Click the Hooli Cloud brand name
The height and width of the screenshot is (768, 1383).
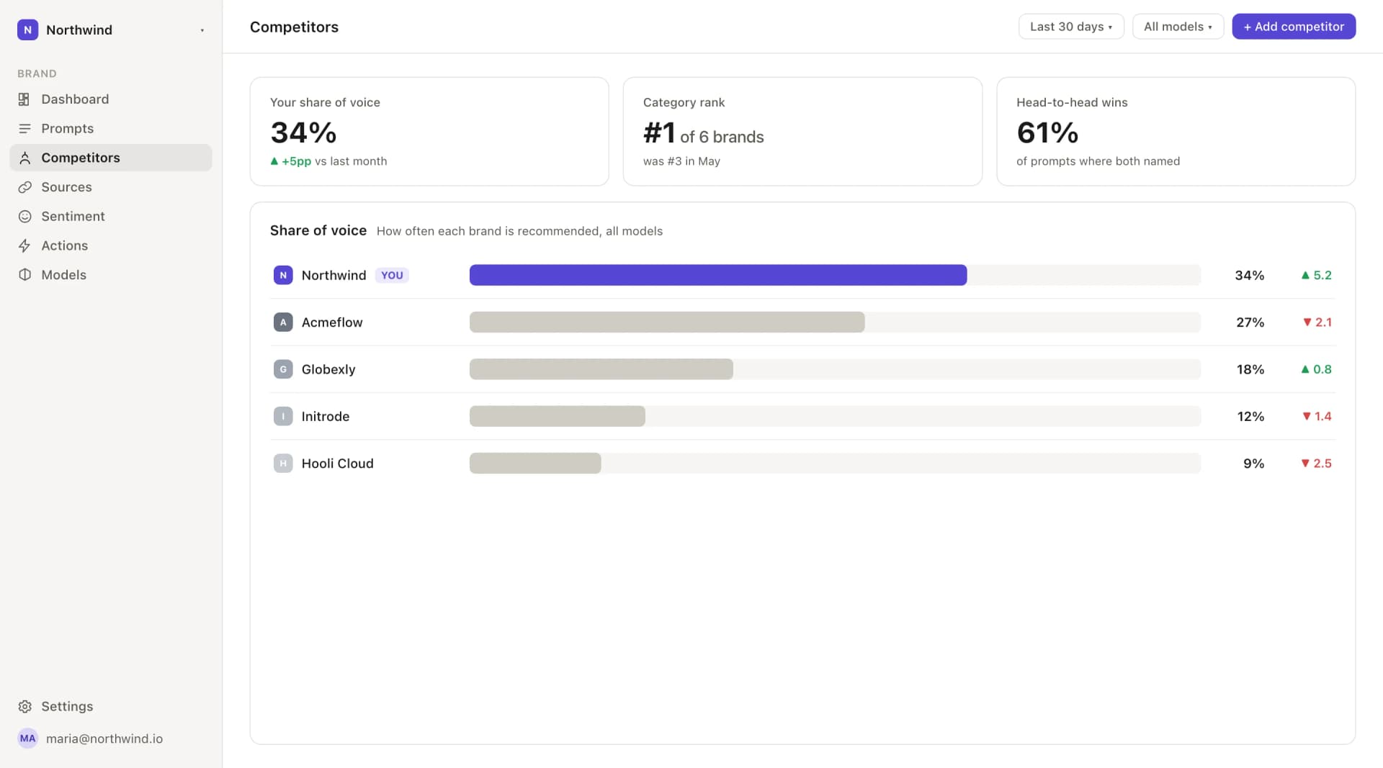pyautogui.click(x=338, y=464)
